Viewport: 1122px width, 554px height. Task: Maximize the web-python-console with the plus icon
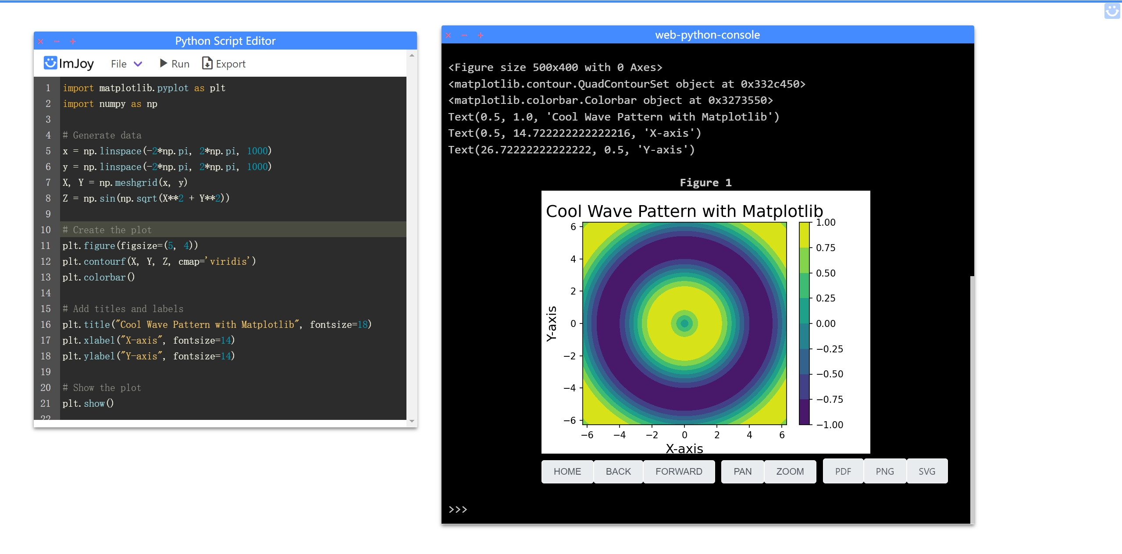(x=481, y=36)
